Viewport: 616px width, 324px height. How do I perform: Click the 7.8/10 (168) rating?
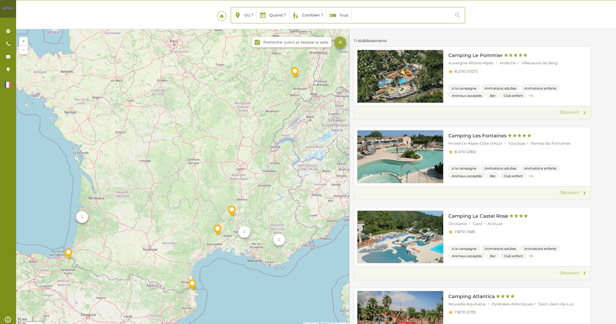(462, 232)
